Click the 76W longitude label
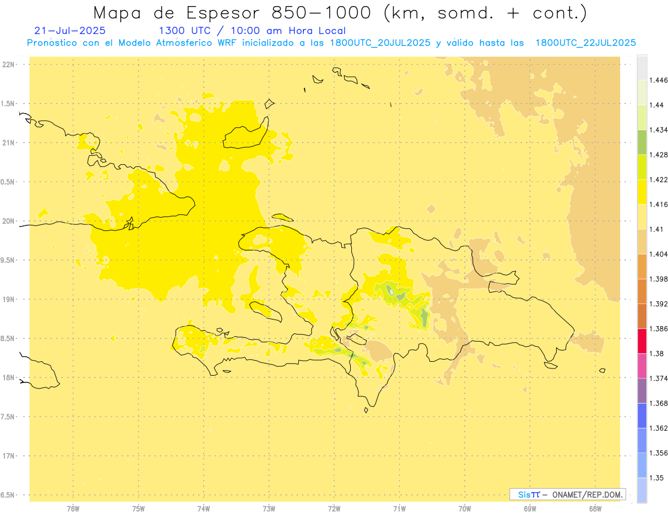Viewport: 668px width, 516px height. point(73,509)
